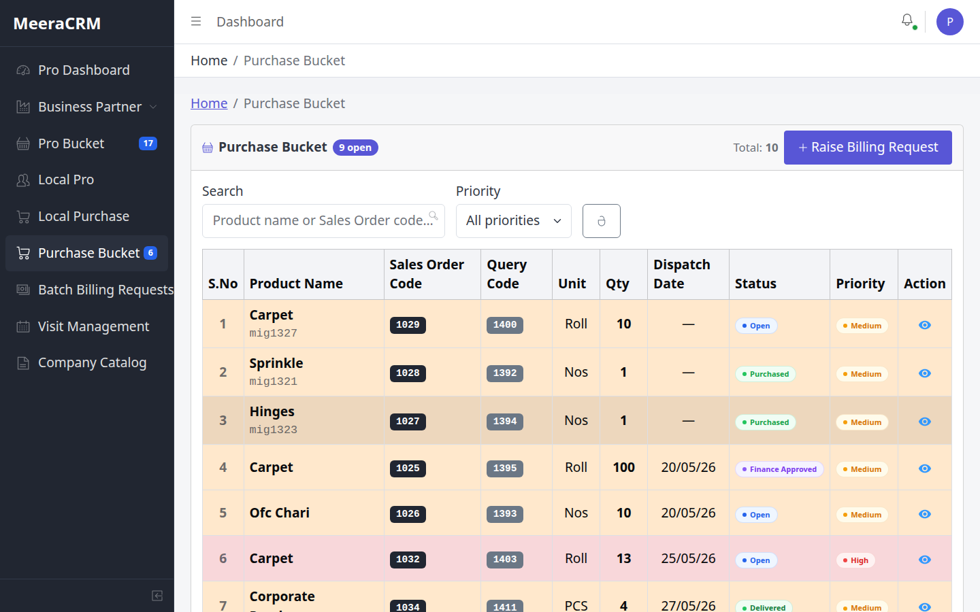Open Batch Billing Requests menu item
The width and height of the screenshot is (980, 612).
(x=86, y=290)
